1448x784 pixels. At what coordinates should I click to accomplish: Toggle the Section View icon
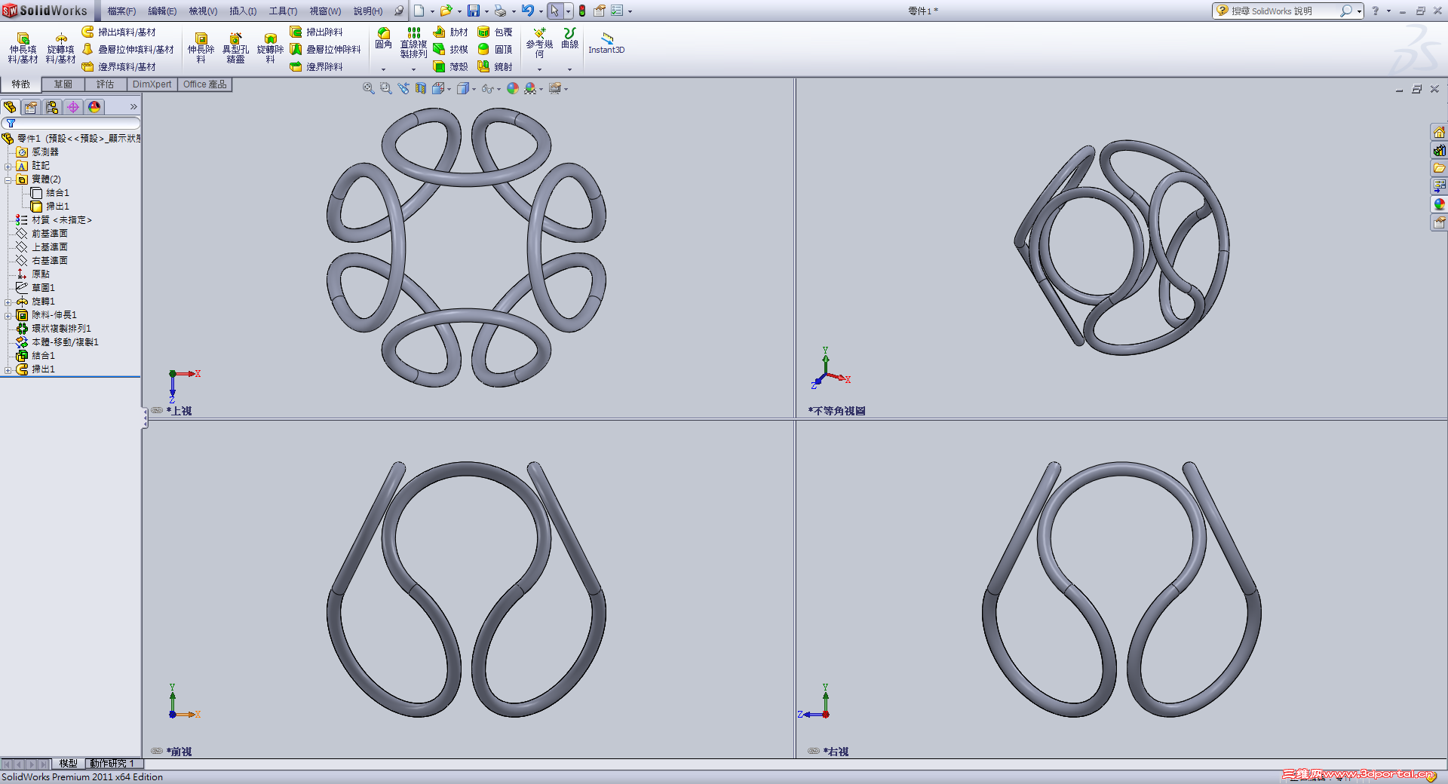(x=421, y=88)
